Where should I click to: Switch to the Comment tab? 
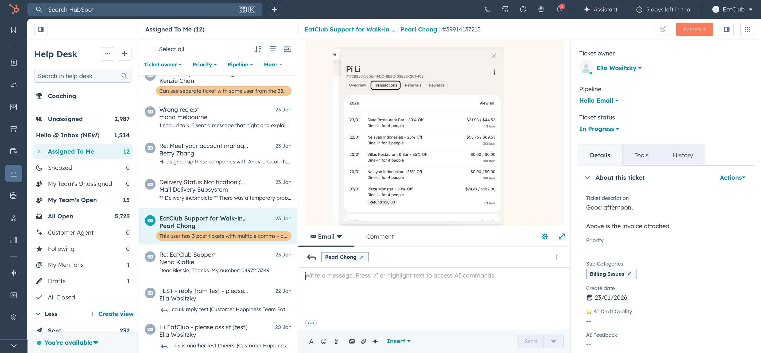[380, 236]
